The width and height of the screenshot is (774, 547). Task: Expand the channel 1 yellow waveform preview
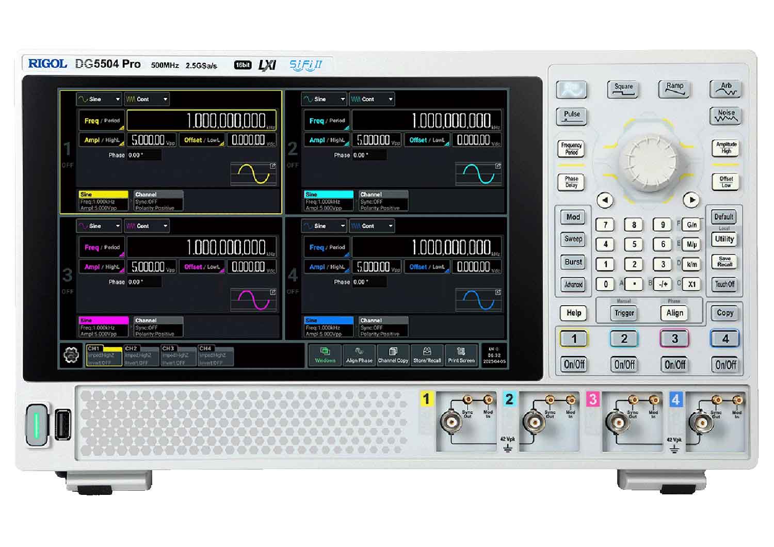coord(253,174)
